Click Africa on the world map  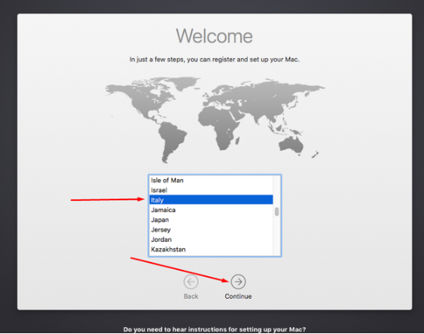[221, 126]
